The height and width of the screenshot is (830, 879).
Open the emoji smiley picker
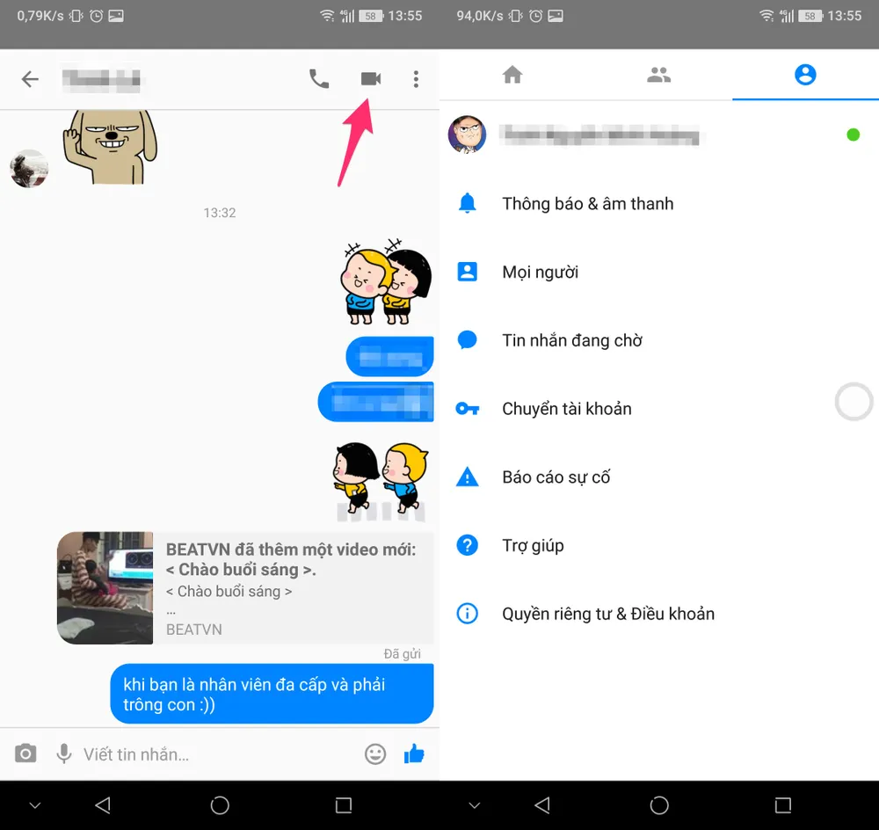[375, 754]
